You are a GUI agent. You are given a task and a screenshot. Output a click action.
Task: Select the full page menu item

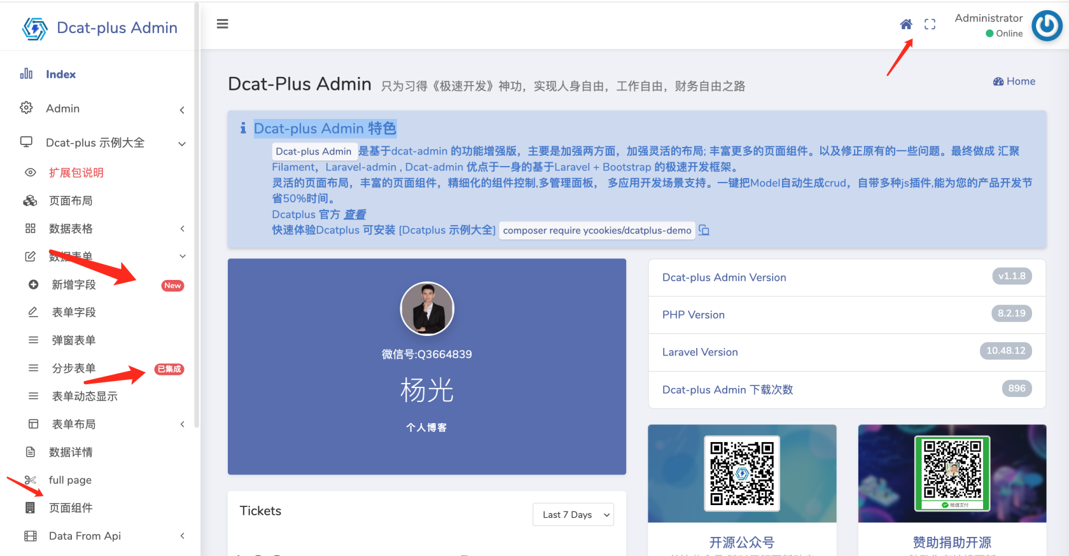coord(70,480)
